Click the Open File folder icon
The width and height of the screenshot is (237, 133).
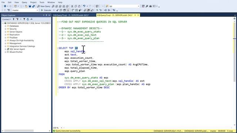click(x=26, y=6)
